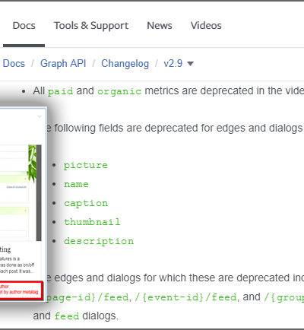Image resolution: width=304 pixels, height=330 pixels.
Task: Open the Changelog breadcrumb link
Action: pyautogui.click(x=125, y=63)
